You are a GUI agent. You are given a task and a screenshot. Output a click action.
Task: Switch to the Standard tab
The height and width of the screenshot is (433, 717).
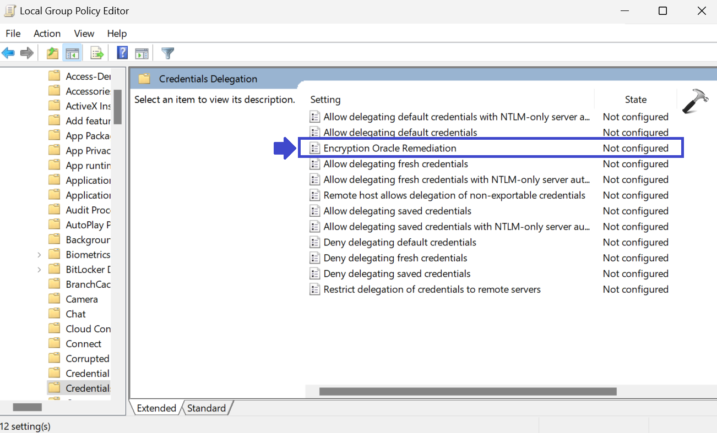click(207, 408)
